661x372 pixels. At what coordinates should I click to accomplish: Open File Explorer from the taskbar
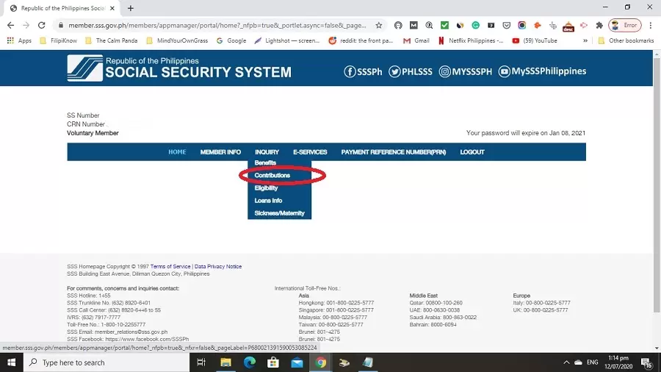[225, 362]
